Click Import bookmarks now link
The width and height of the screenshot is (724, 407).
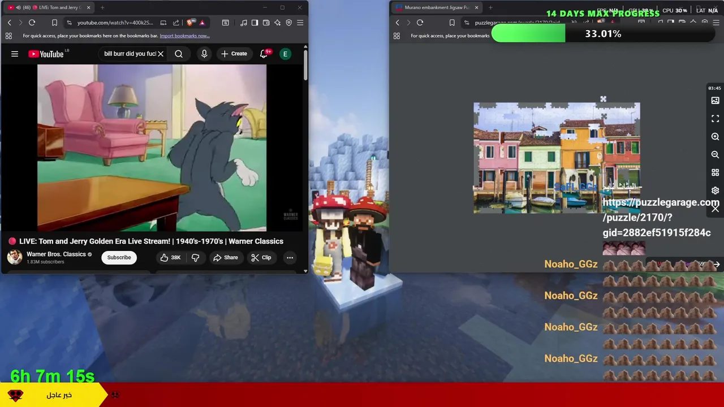(x=184, y=36)
